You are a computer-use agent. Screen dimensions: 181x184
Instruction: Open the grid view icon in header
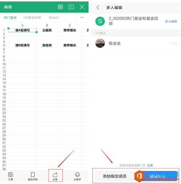(x=60, y=7)
